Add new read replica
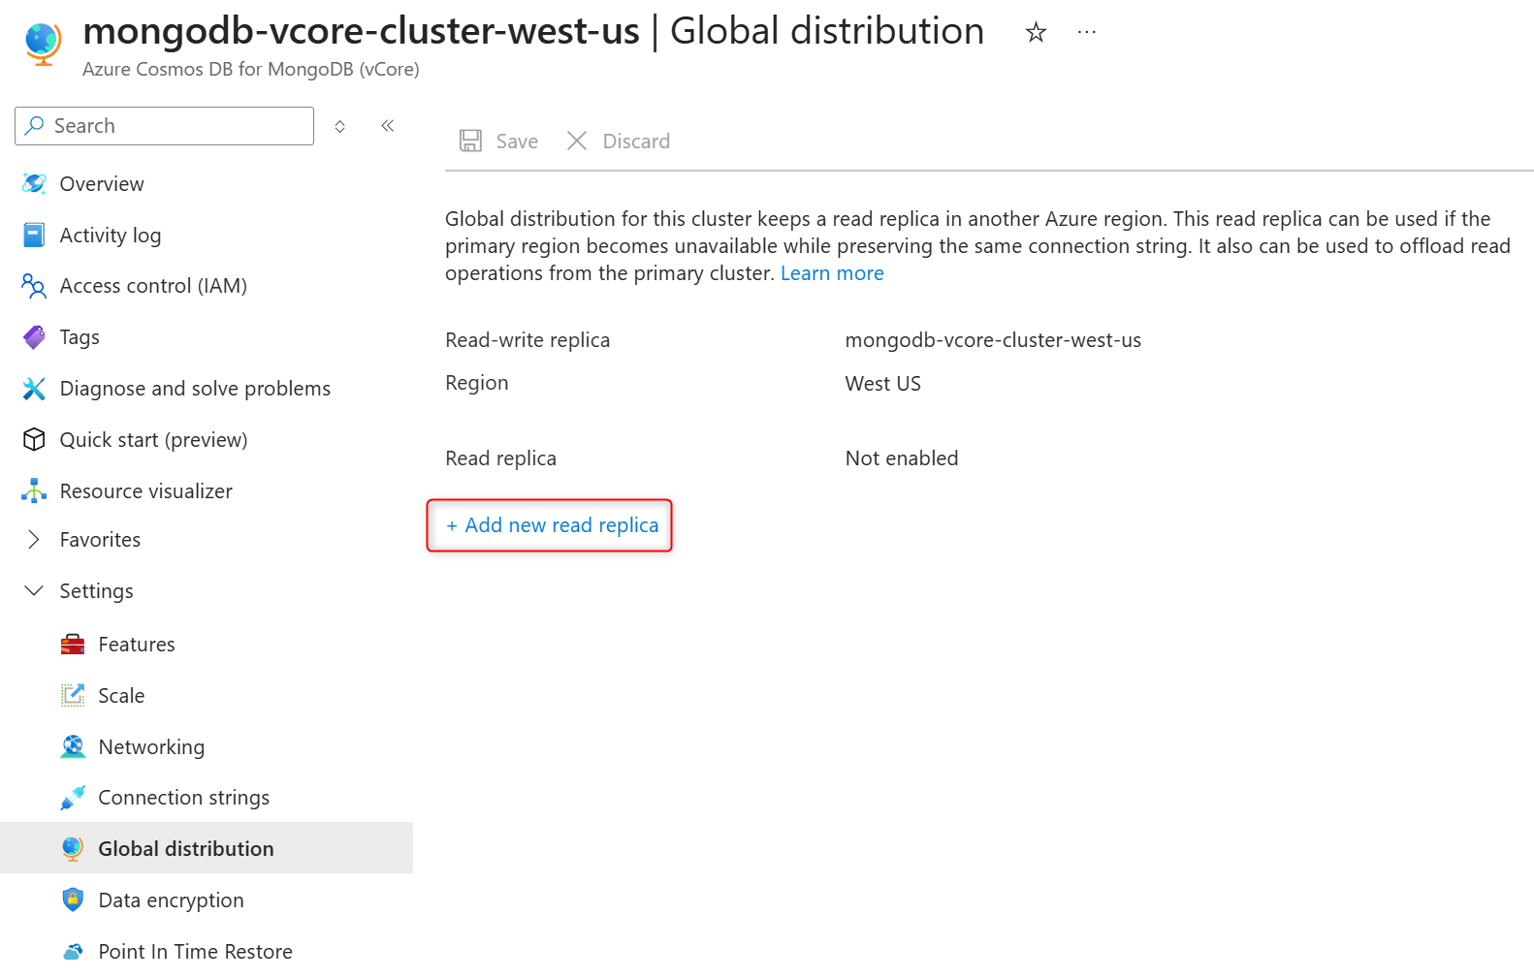1534x979 pixels. (x=552, y=525)
